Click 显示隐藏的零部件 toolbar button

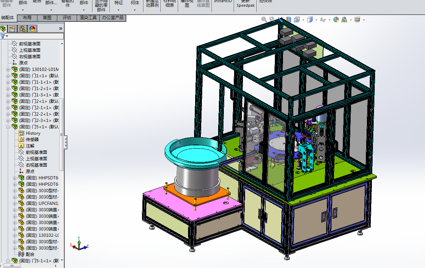(101, 5)
